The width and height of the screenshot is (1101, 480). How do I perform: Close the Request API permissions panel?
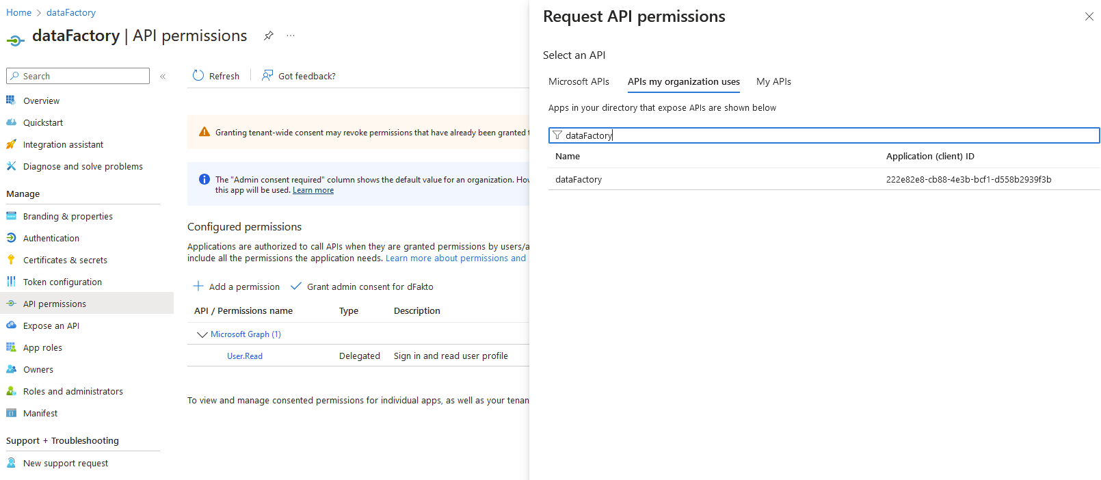point(1089,16)
